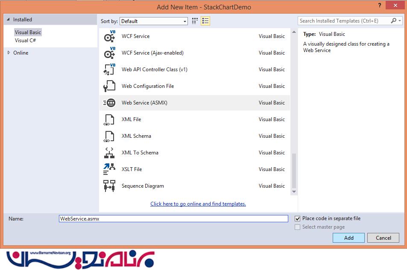Click the scroll up arrow of the list
Screen dimensions: 407x270
pos(294,32)
